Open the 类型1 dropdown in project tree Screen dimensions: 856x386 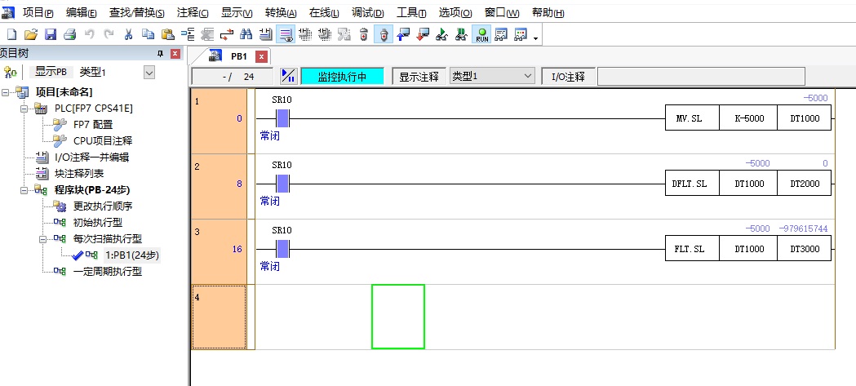149,73
